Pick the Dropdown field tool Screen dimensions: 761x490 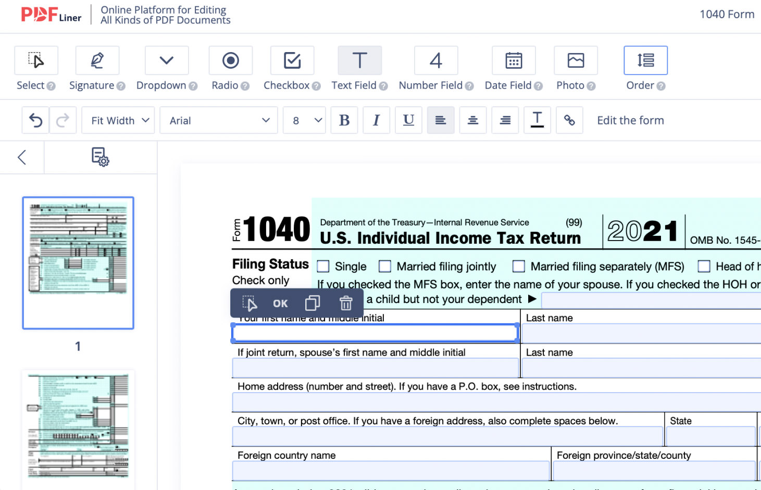167,60
